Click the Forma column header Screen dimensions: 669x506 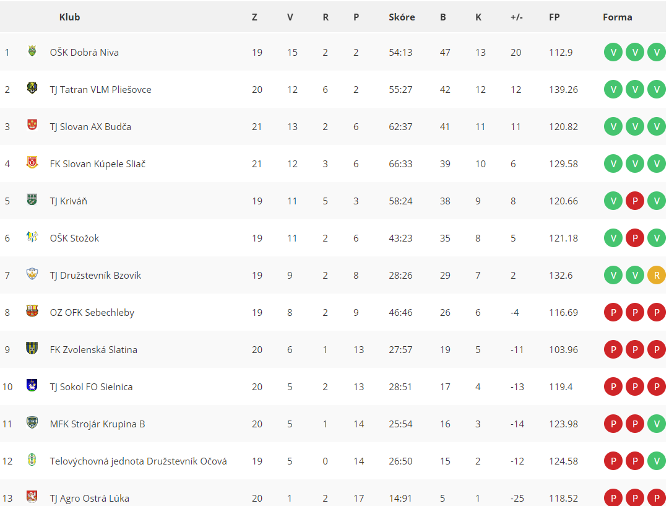pos(618,17)
